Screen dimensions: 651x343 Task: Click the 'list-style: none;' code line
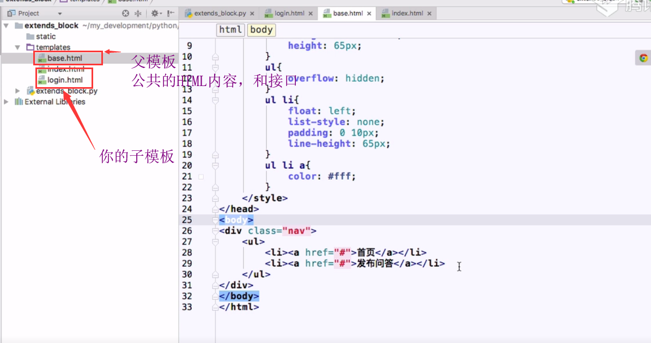(x=336, y=122)
